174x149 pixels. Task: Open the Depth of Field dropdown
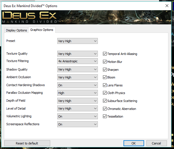[78, 101]
